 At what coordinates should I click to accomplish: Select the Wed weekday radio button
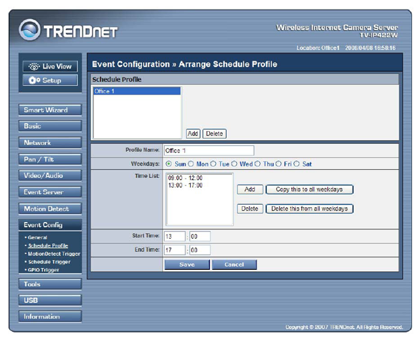[234, 163]
